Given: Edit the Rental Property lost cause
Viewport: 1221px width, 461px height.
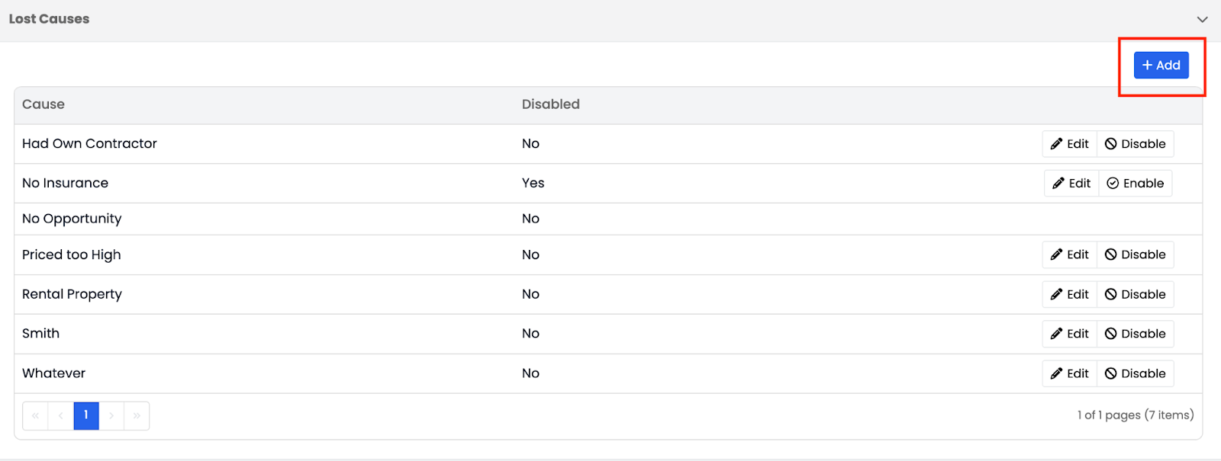Looking at the screenshot, I should click(x=1069, y=294).
